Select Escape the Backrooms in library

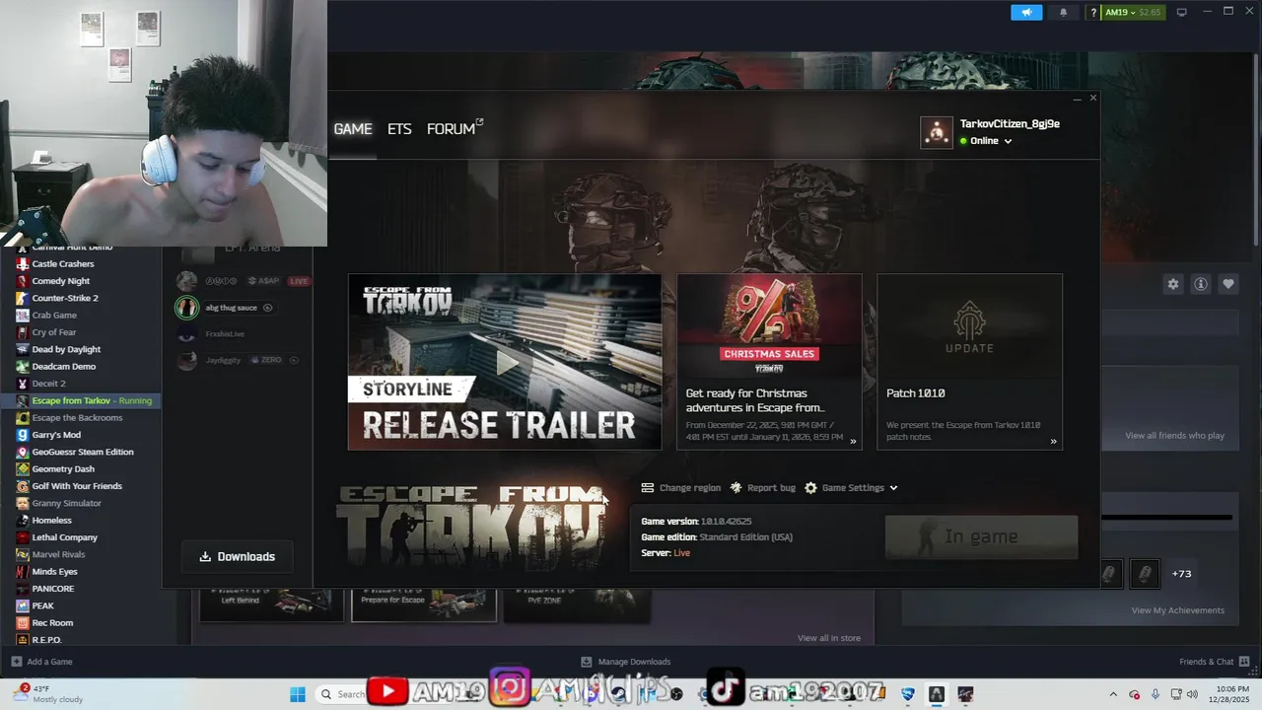tap(77, 418)
